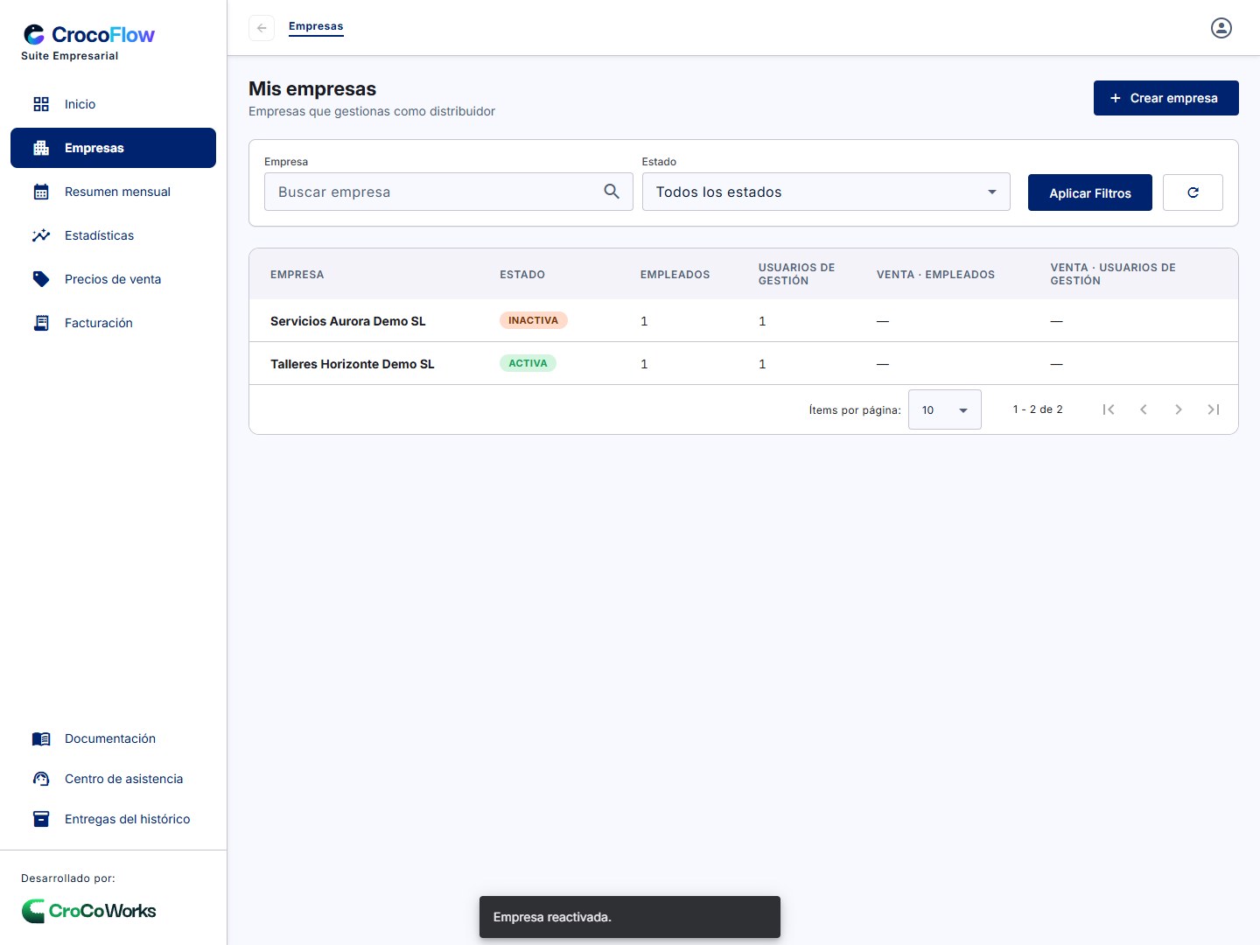Image resolution: width=1260 pixels, height=945 pixels.
Task: Click the Entregas del histórico archive icon
Action: 41,819
